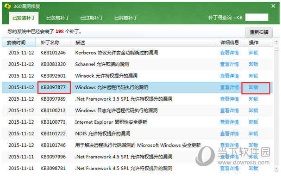Uninstall patch KB3101746
This screenshot has width=281, height=176.
pyautogui.click(x=253, y=145)
